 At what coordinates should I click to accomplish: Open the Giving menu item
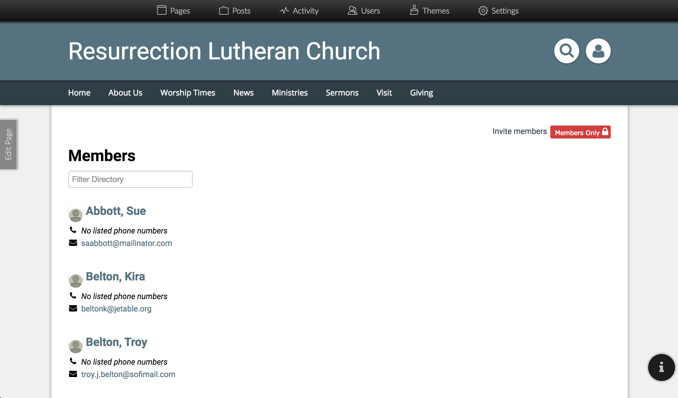pos(421,92)
